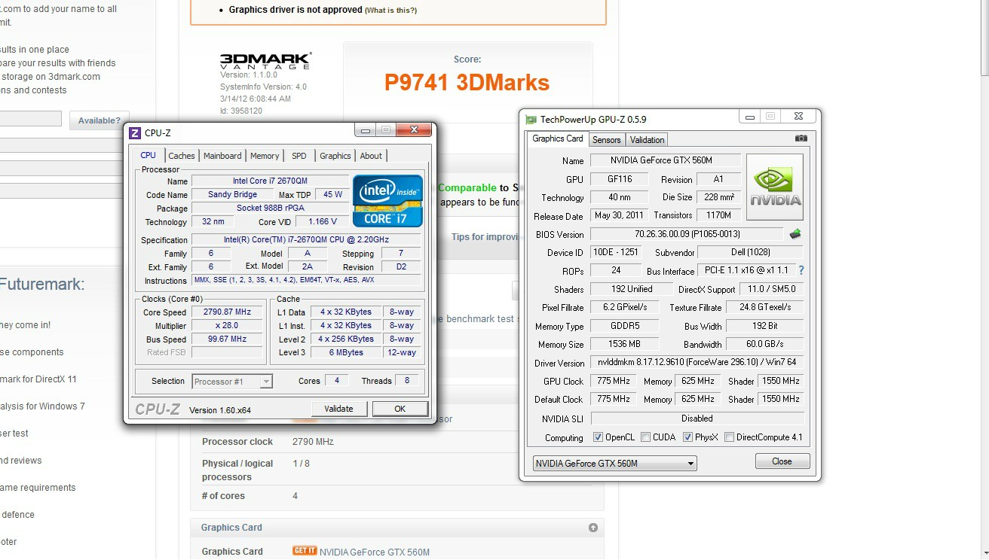Click the Specification field i7-2670QM text
This screenshot has width=989, height=560.
point(308,240)
